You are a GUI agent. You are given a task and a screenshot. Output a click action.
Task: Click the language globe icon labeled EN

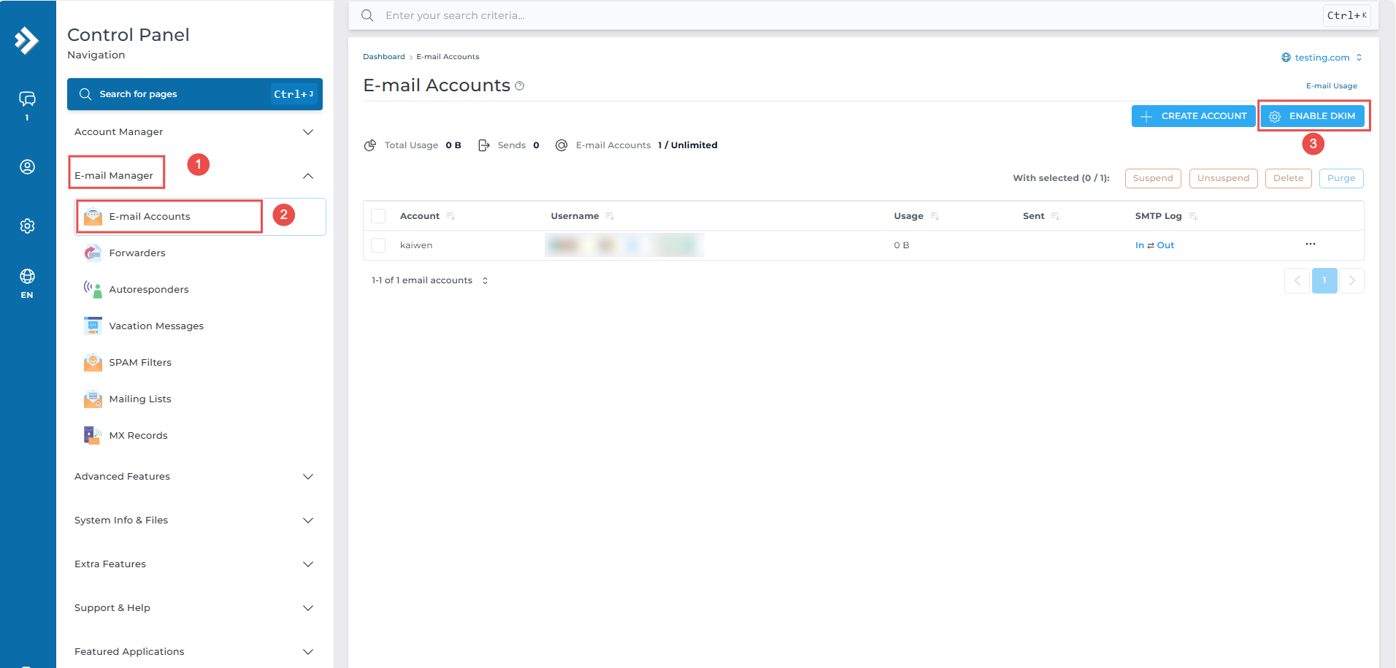[27, 277]
